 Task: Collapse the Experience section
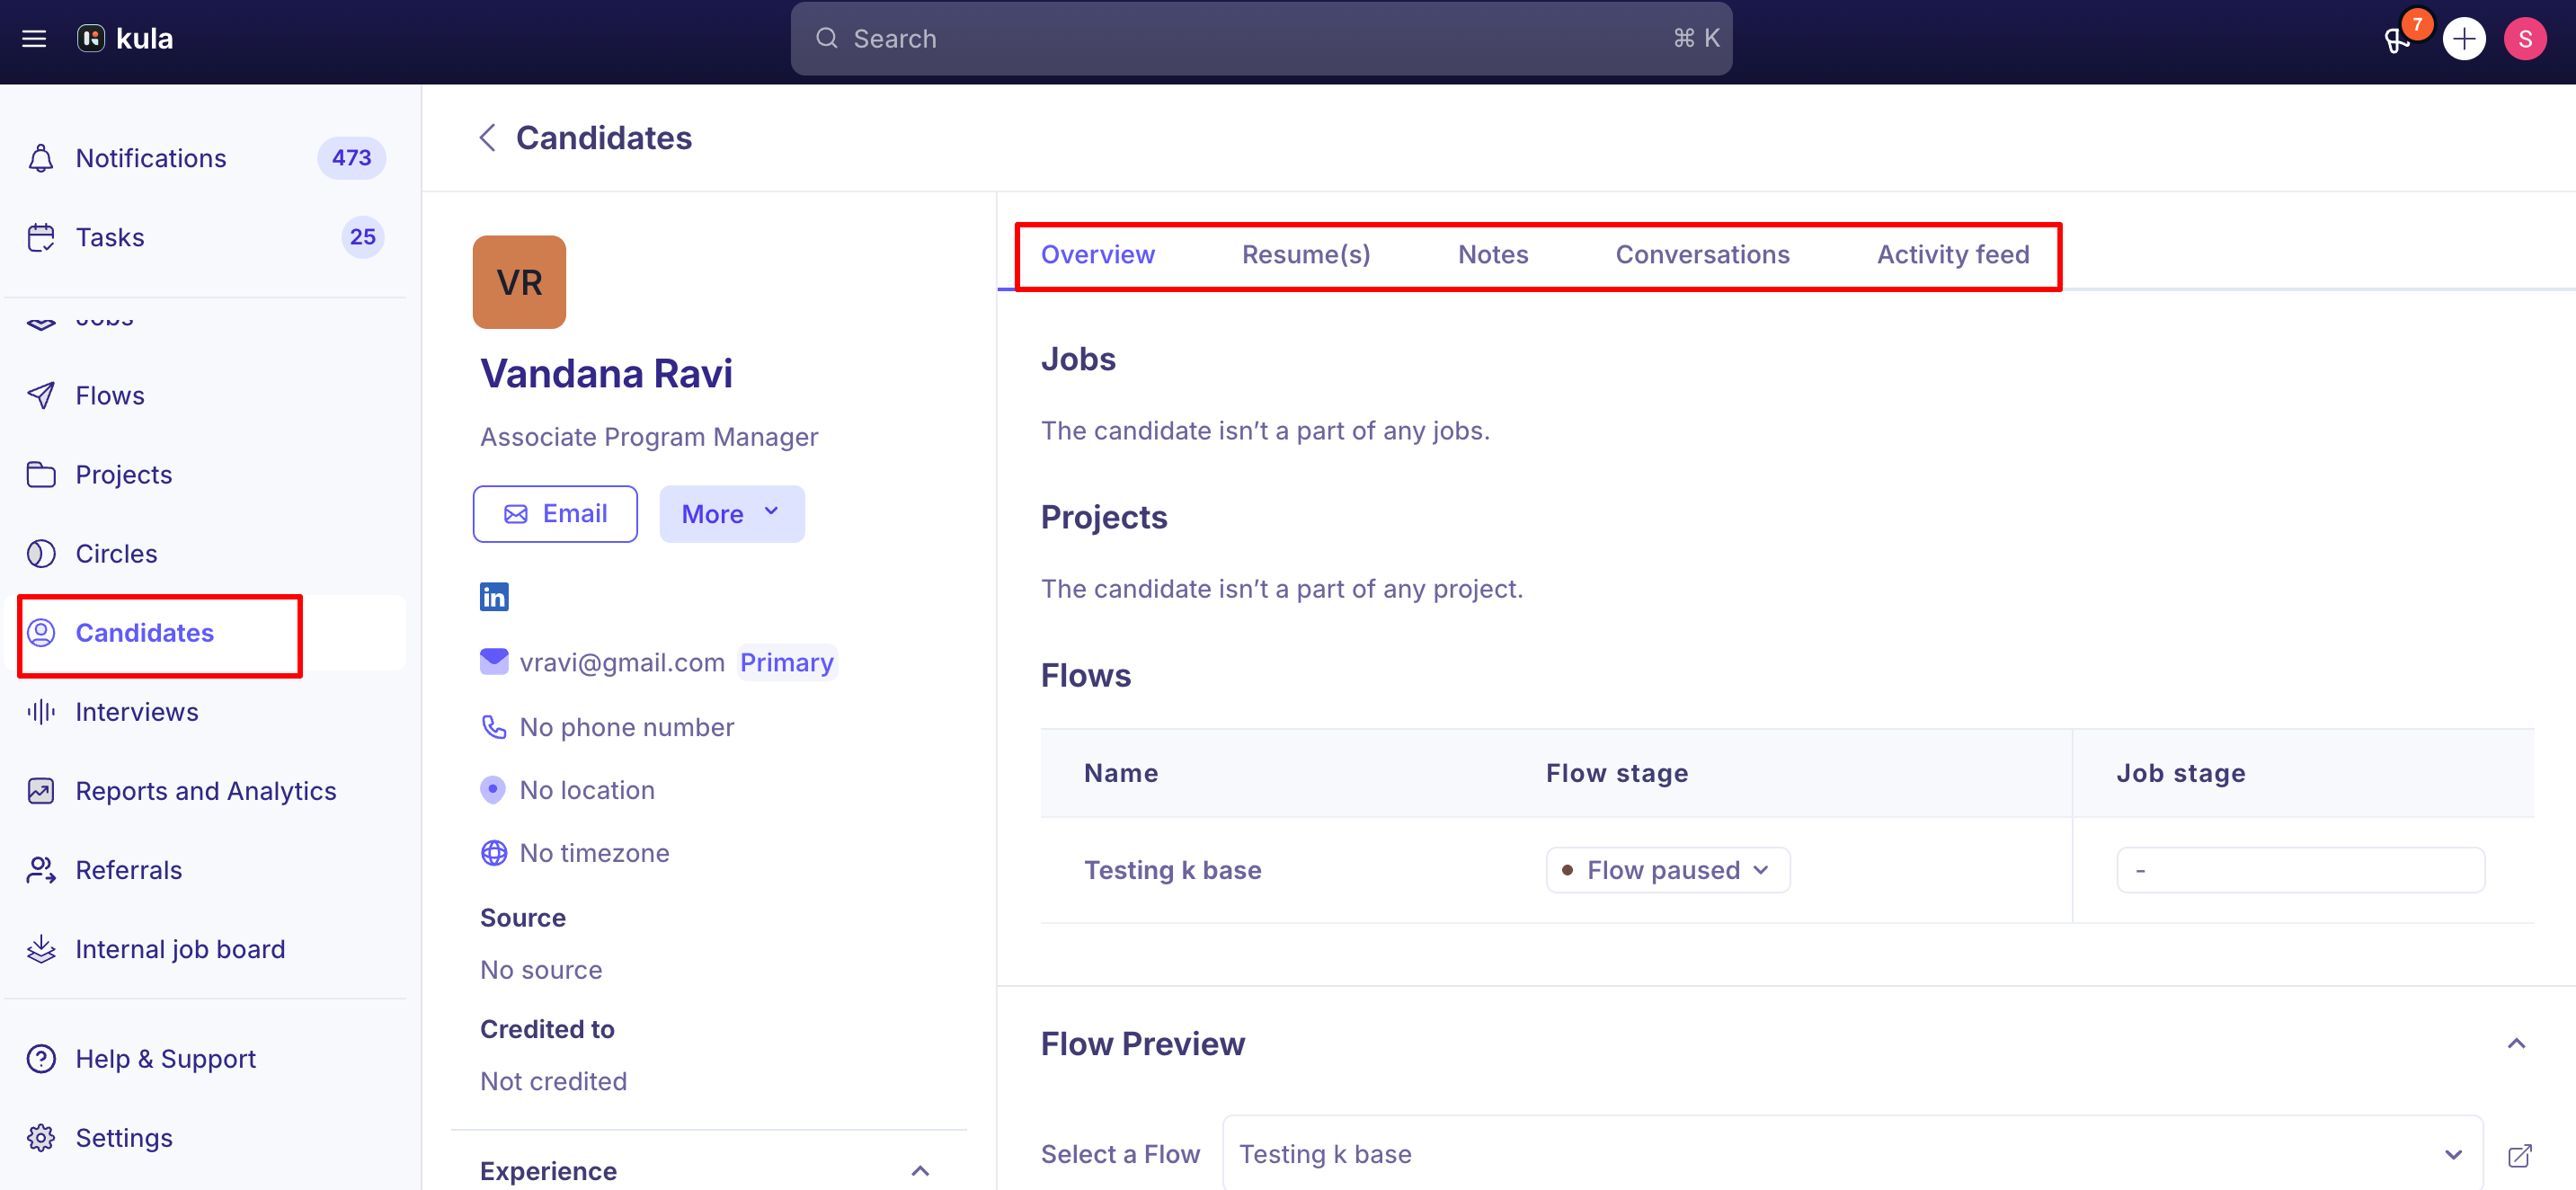[x=920, y=1171]
